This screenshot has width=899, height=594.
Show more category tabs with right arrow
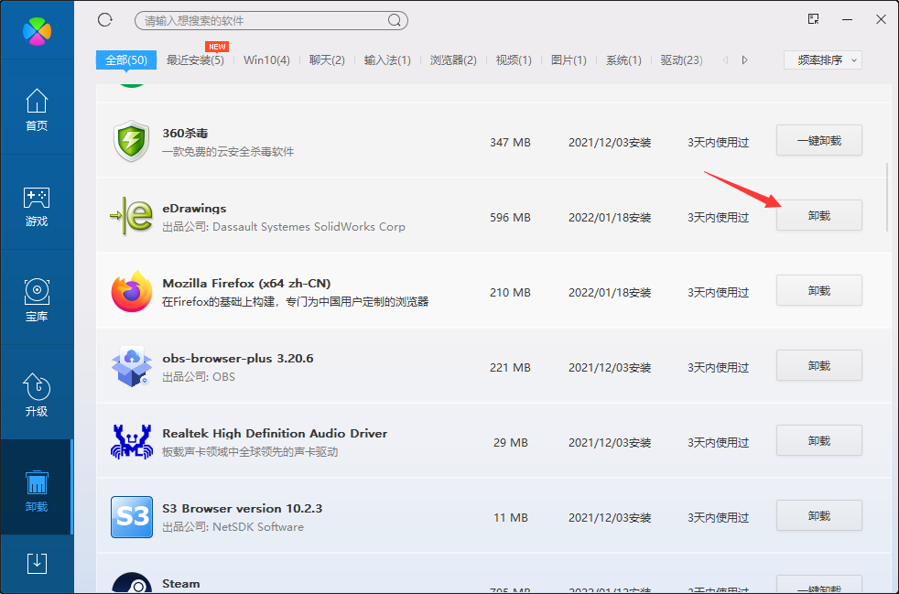[x=744, y=60]
